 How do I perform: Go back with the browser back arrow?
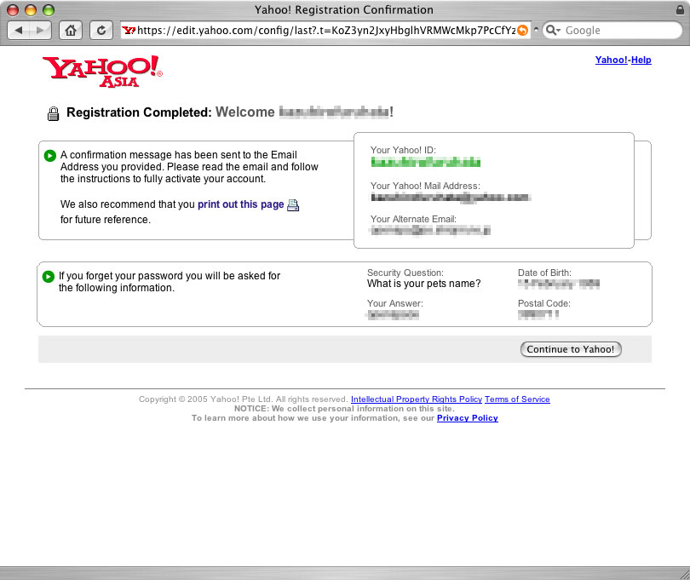[x=19, y=31]
